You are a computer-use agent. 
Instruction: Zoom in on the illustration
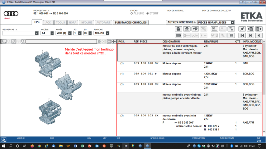[x=4, y=41]
